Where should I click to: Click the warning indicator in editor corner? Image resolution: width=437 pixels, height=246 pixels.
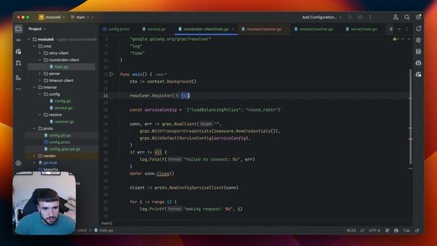[396, 39]
